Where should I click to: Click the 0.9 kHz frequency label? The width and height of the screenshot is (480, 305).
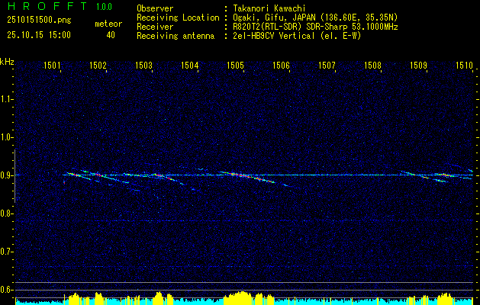tap(6, 175)
